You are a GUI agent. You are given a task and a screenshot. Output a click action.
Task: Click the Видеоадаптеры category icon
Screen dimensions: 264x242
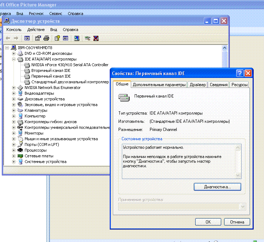(20, 93)
